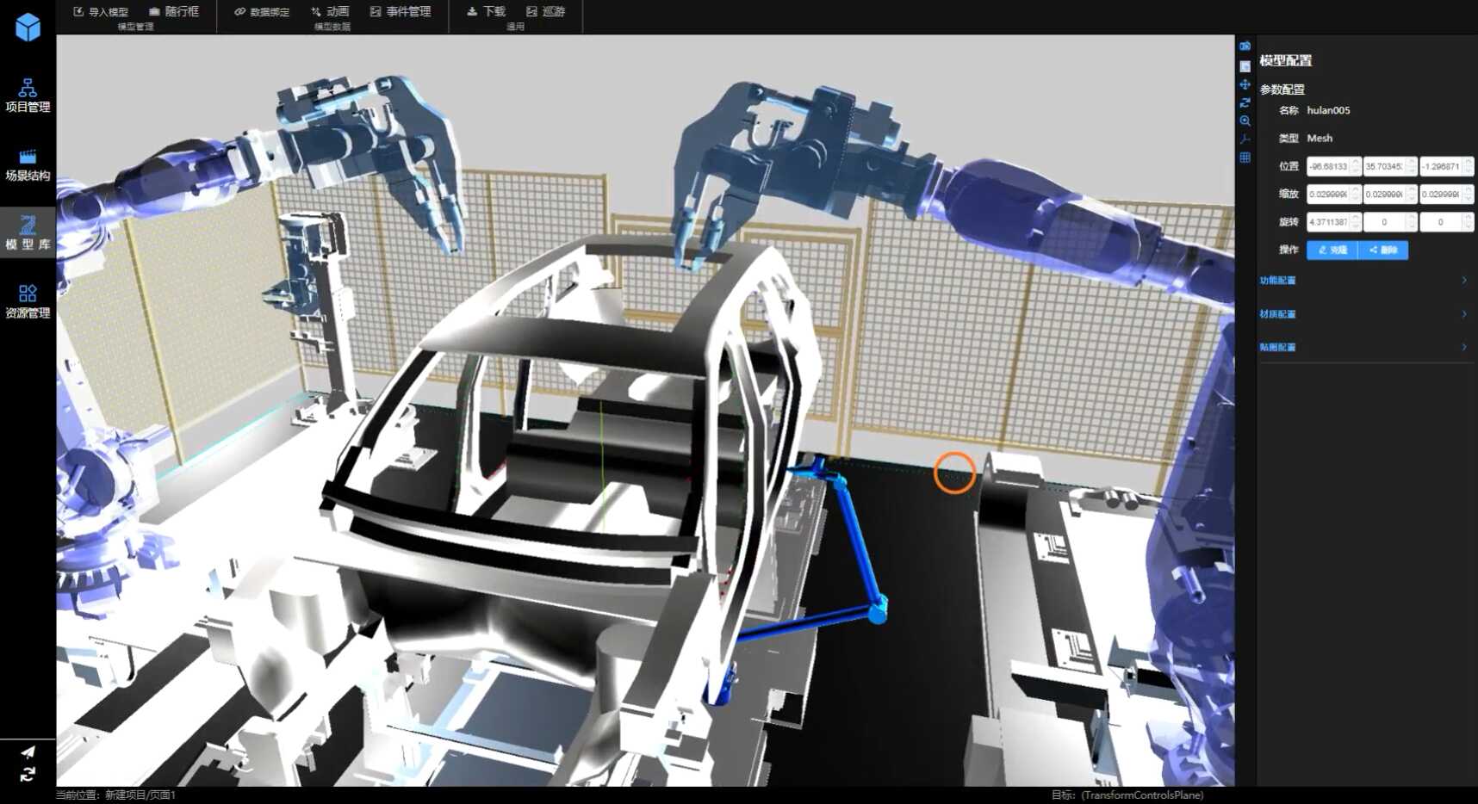Activate the rotate/refresh tool icon
The height and width of the screenshot is (804, 1478).
pos(1245,102)
